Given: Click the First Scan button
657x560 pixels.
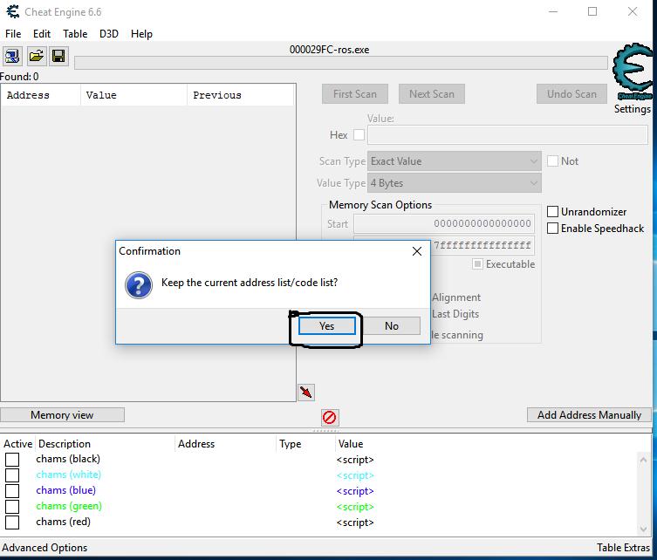Looking at the screenshot, I should 355,94.
